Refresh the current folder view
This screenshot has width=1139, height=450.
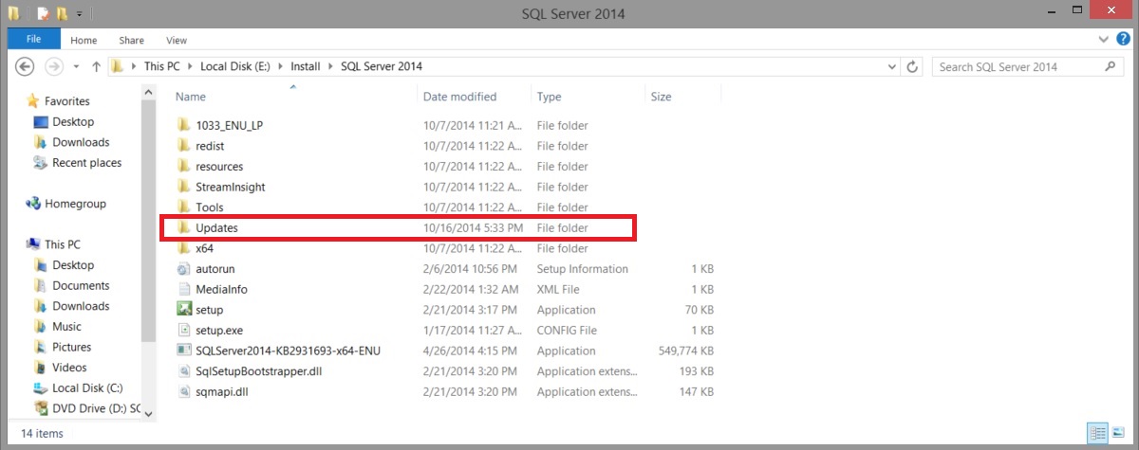point(913,67)
